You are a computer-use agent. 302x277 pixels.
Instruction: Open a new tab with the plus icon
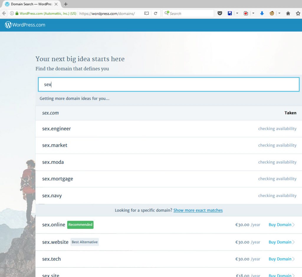pyautogui.click(x=66, y=4)
